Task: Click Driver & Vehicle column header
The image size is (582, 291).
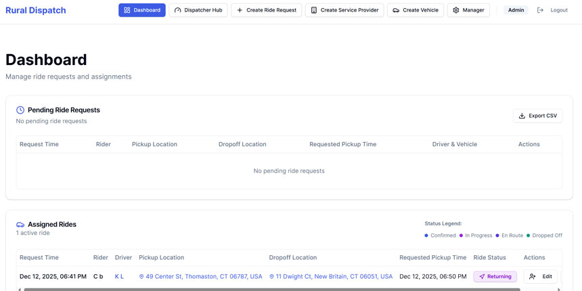Action: coord(455,144)
